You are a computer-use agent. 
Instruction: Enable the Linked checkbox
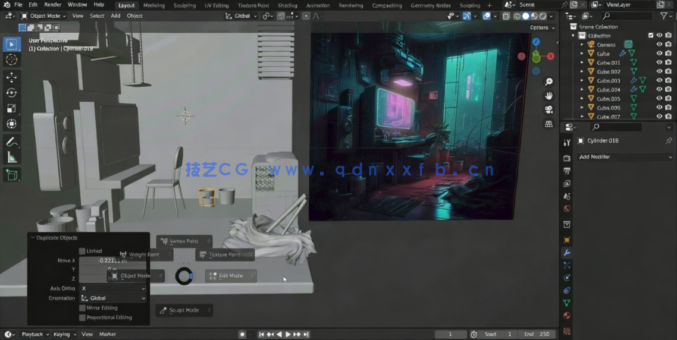click(82, 251)
